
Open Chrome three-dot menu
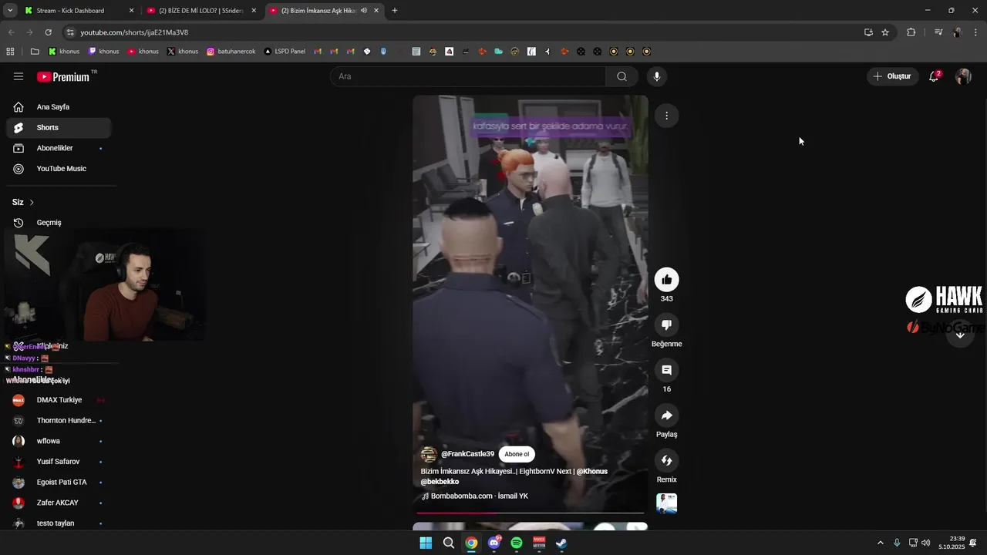pyautogui.click(x=976, y=32)
